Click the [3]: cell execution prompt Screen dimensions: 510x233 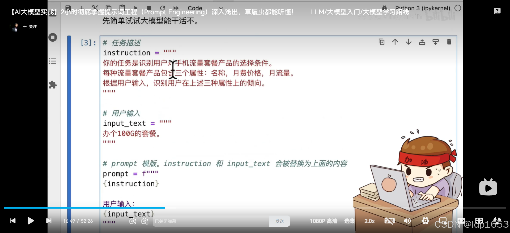(88, 43)
